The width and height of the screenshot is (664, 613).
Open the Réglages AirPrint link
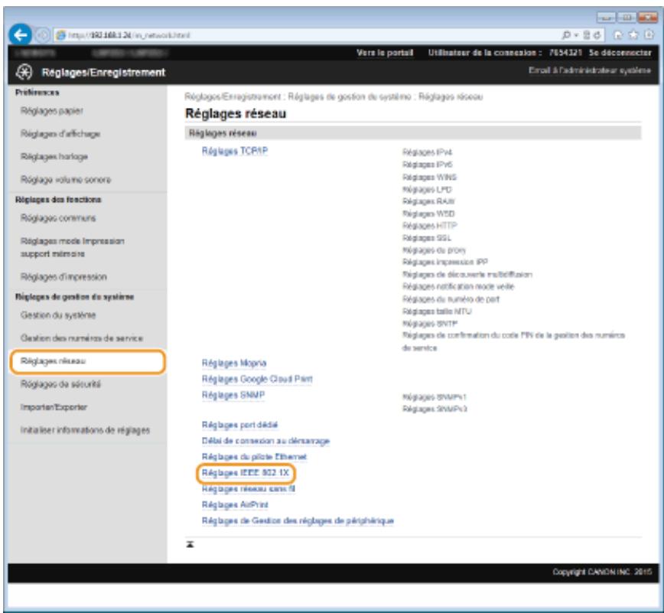pyautogui.click(x=235, y=505)
